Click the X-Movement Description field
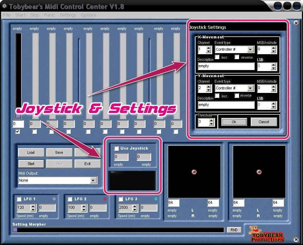 point(226,66)
